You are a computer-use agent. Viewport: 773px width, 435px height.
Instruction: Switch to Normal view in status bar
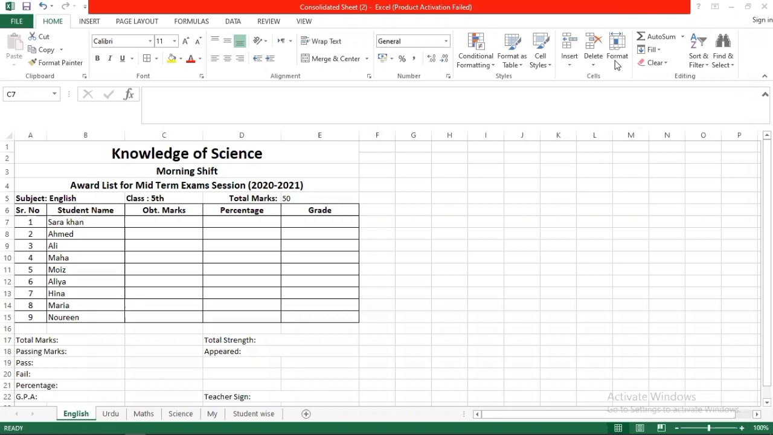(x=618, y=428)
